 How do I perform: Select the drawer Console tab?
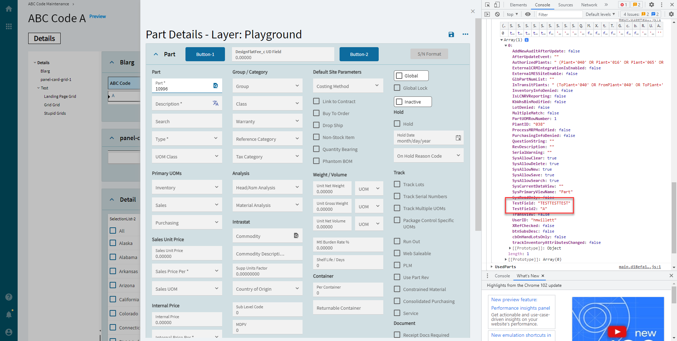502,276
